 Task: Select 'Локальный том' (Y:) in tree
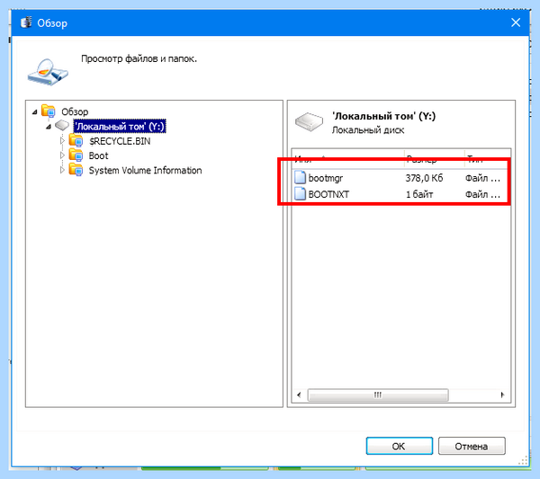[x=120, y=127]
